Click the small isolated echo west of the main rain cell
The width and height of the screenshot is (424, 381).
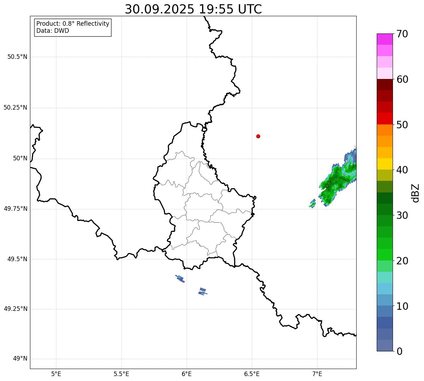[x=313, y=204]
